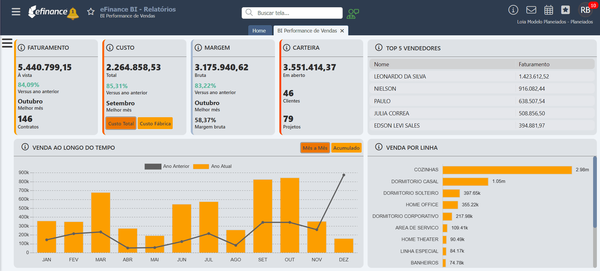Show info for the CUSTO card

[110, 48]
